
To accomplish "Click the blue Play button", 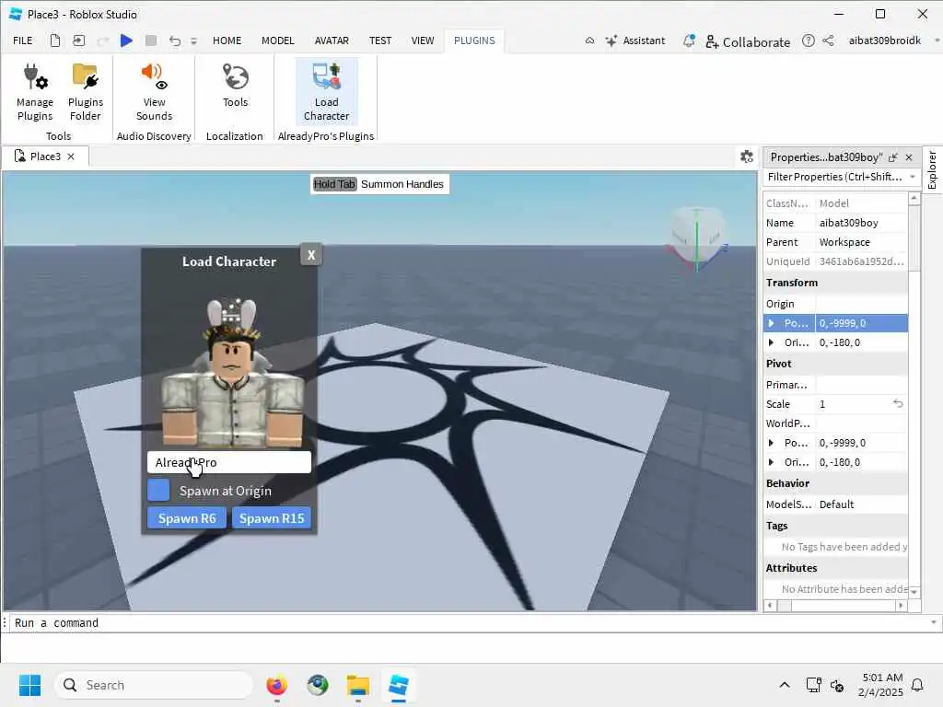I will pos(126,41).
